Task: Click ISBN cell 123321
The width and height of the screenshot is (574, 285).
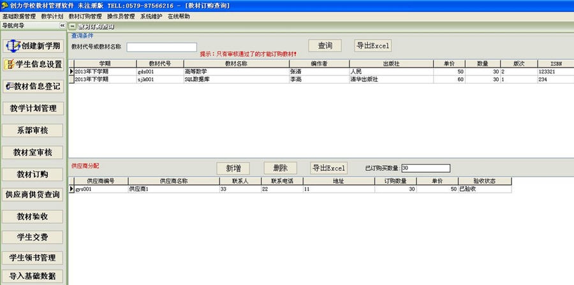Action: click(x=556, y=71)
